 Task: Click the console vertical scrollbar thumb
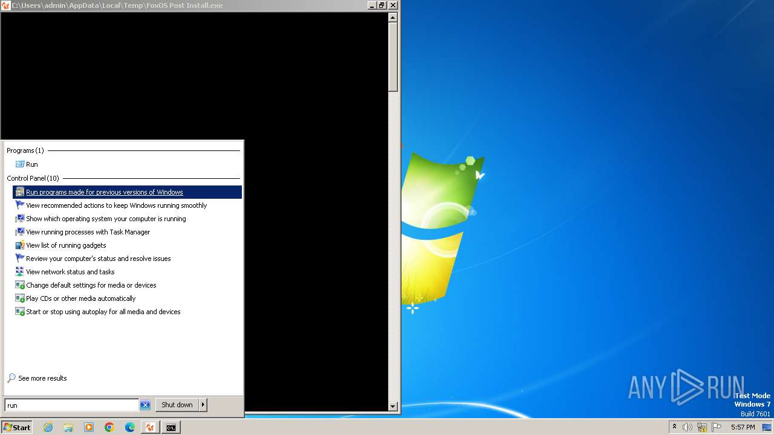coord(393,57)
